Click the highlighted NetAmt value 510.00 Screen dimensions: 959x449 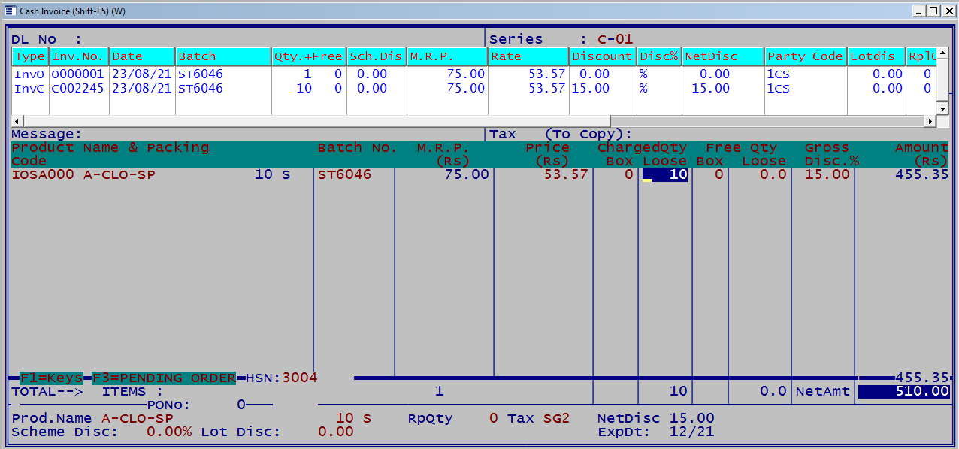coord(904,391)
